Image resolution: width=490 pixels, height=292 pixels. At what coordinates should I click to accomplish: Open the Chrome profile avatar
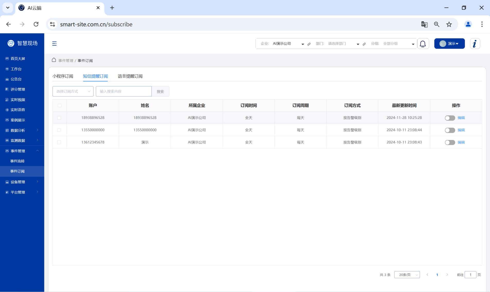pos(468,24)
